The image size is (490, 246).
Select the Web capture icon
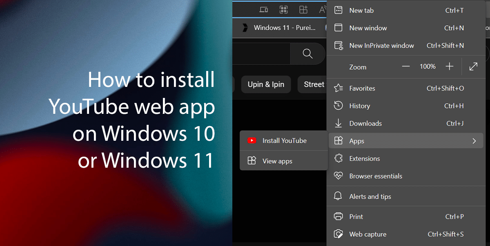pos(338,234)
